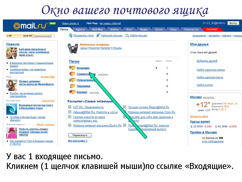Click the Find letter magnifier icon
Viewport: 242px width, 182px height.
127,35
